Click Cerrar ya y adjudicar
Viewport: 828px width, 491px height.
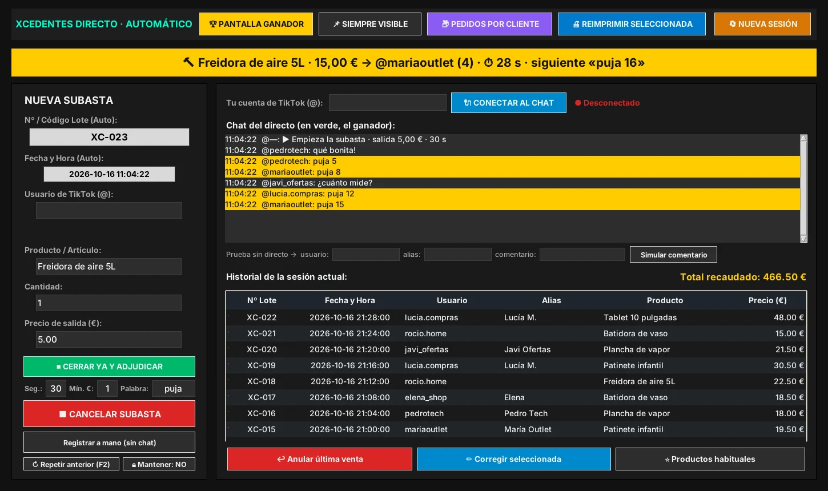click(109, 367)
